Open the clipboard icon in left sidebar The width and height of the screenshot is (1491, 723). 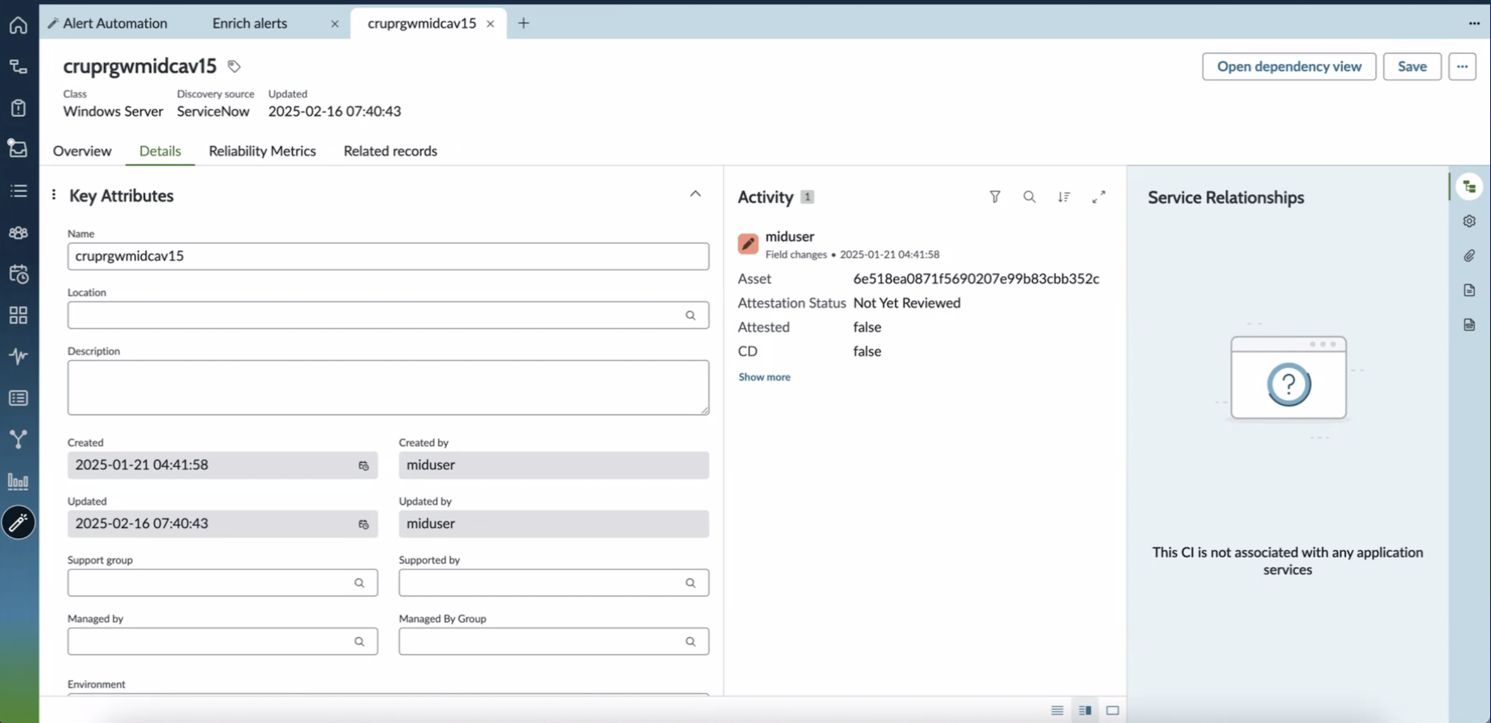[18, 108]
